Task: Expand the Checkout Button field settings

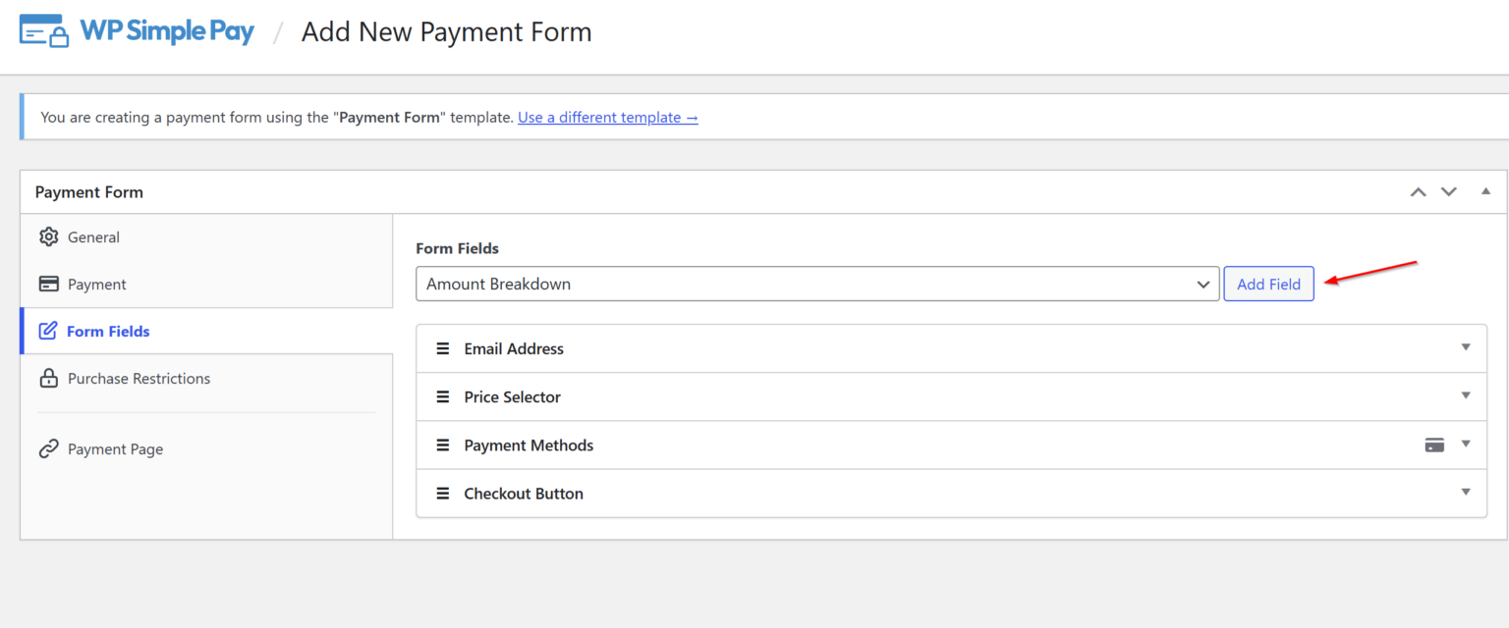Action: (1465, 493)
